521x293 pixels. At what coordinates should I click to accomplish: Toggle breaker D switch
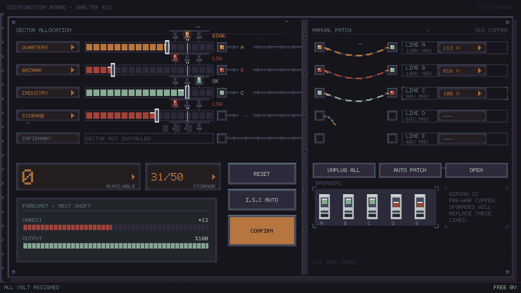coord(396,207)
